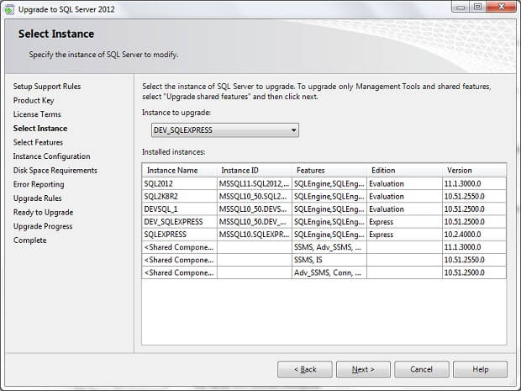Sort by Version column header

474,170
